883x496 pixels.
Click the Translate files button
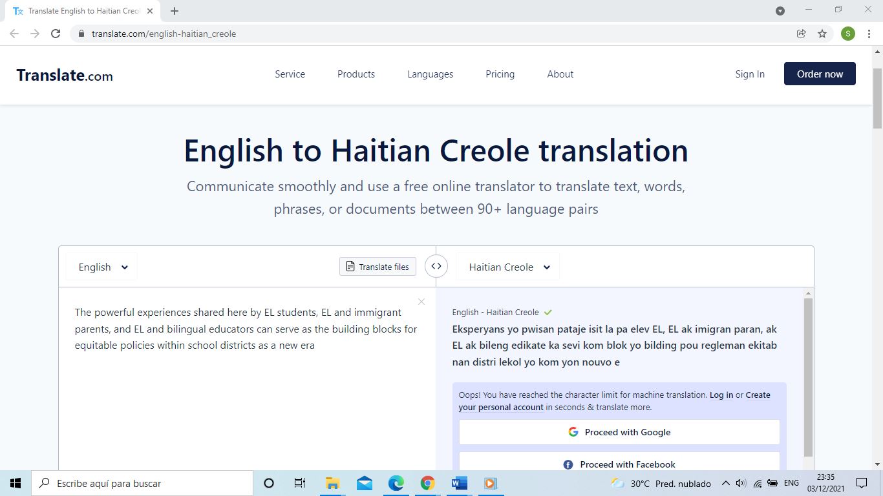pos(378,267)
